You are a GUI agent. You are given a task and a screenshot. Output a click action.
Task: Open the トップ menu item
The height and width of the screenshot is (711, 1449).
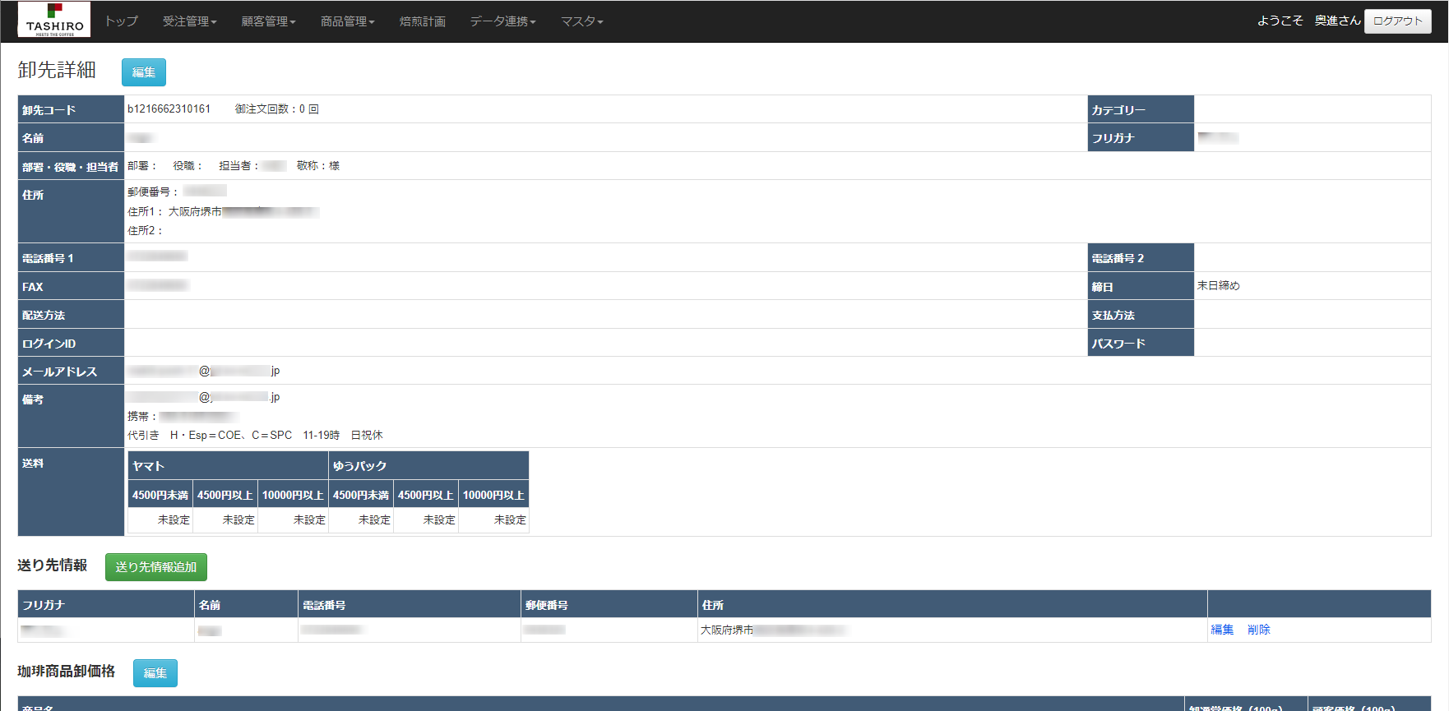[121, 21]
